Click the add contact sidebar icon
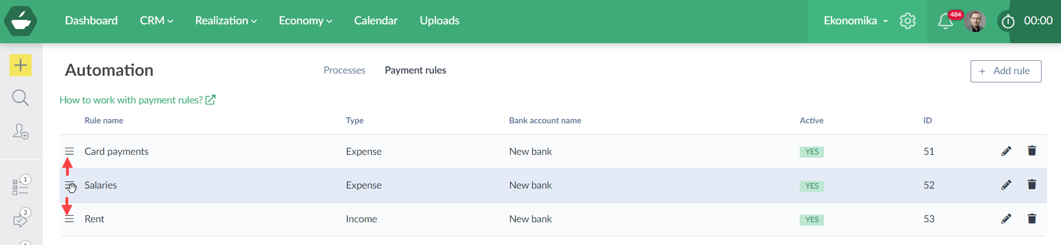The width and height of the screenshot is (1061, 245). coord(21,132)
